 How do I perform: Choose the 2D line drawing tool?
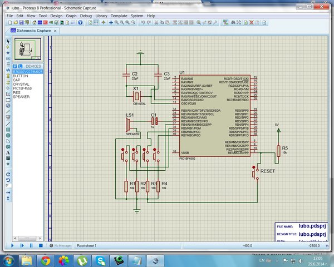coord(8,123)
